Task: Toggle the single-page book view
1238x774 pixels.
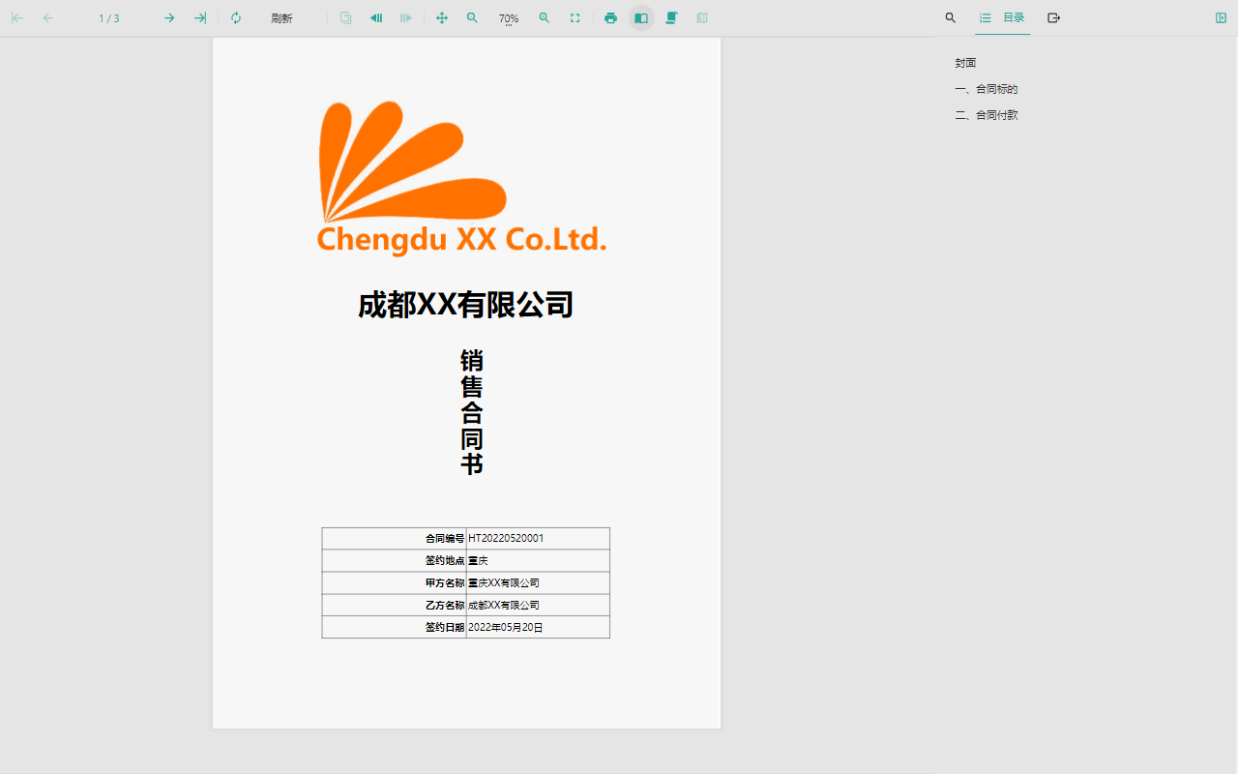Action: coord(641,18)
